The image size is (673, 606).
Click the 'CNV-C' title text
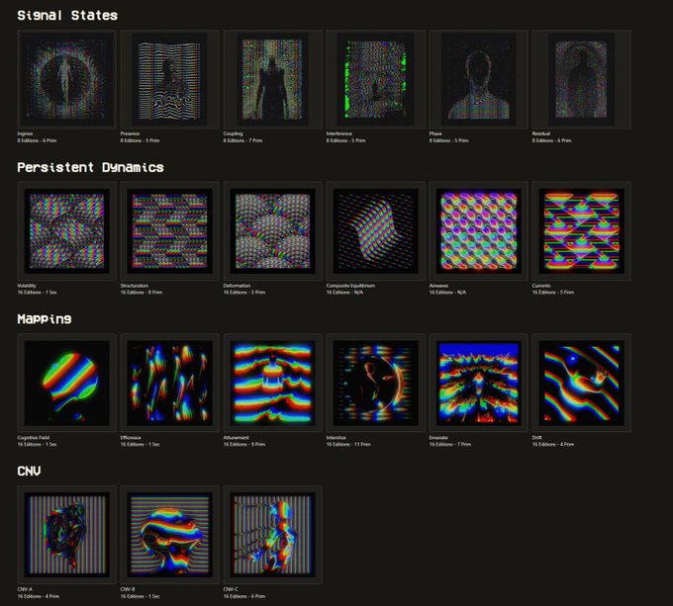click(x=231, y=589)
